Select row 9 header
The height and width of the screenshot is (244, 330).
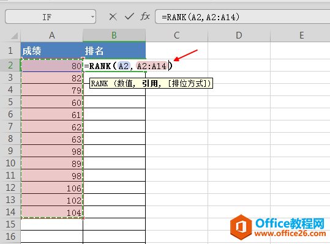(x=10, y=151)
